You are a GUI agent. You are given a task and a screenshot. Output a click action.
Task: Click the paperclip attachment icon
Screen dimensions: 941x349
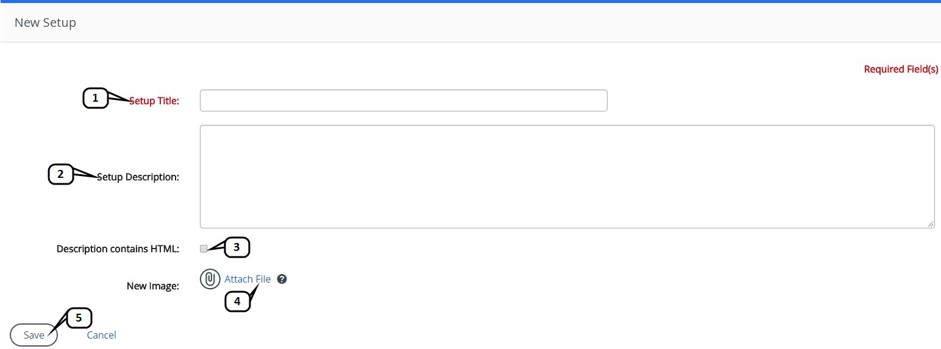pos(210,279)
